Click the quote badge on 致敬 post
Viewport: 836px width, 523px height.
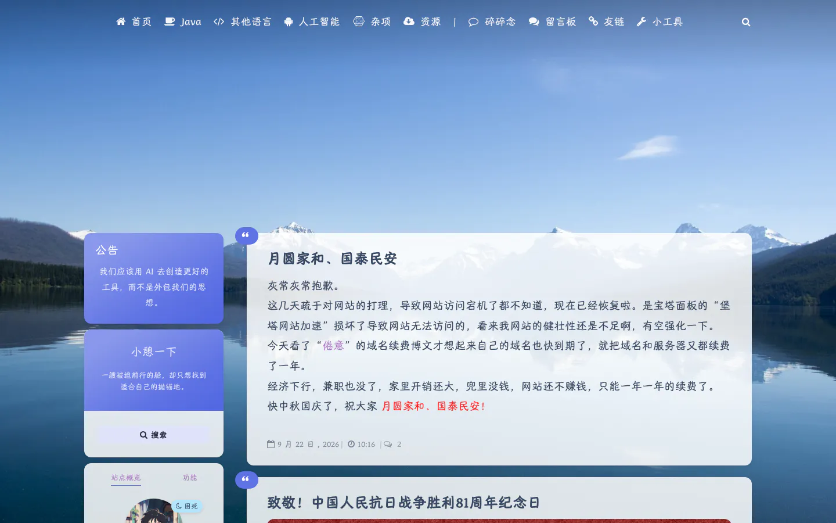tap(246, 479)
